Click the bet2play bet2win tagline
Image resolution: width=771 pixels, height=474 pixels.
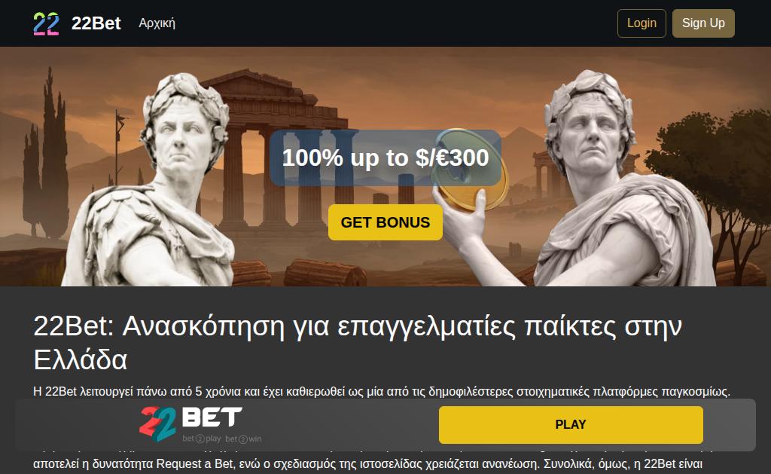click(222, 439)
